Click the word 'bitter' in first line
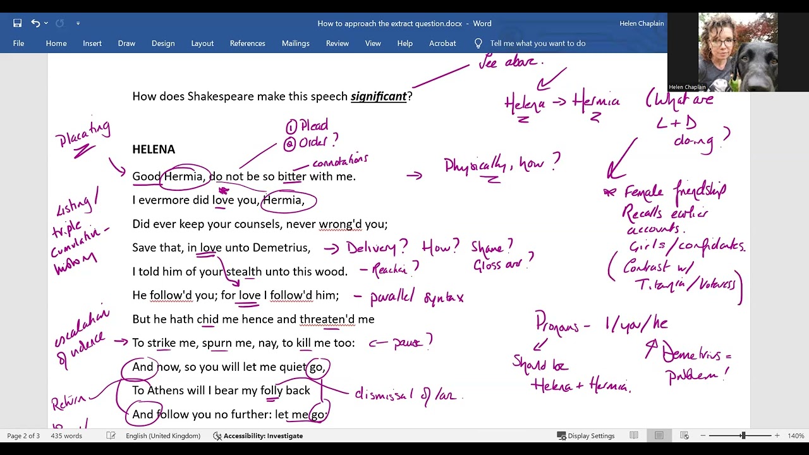This screenshot has height=455, width=809. pos(292,176)
